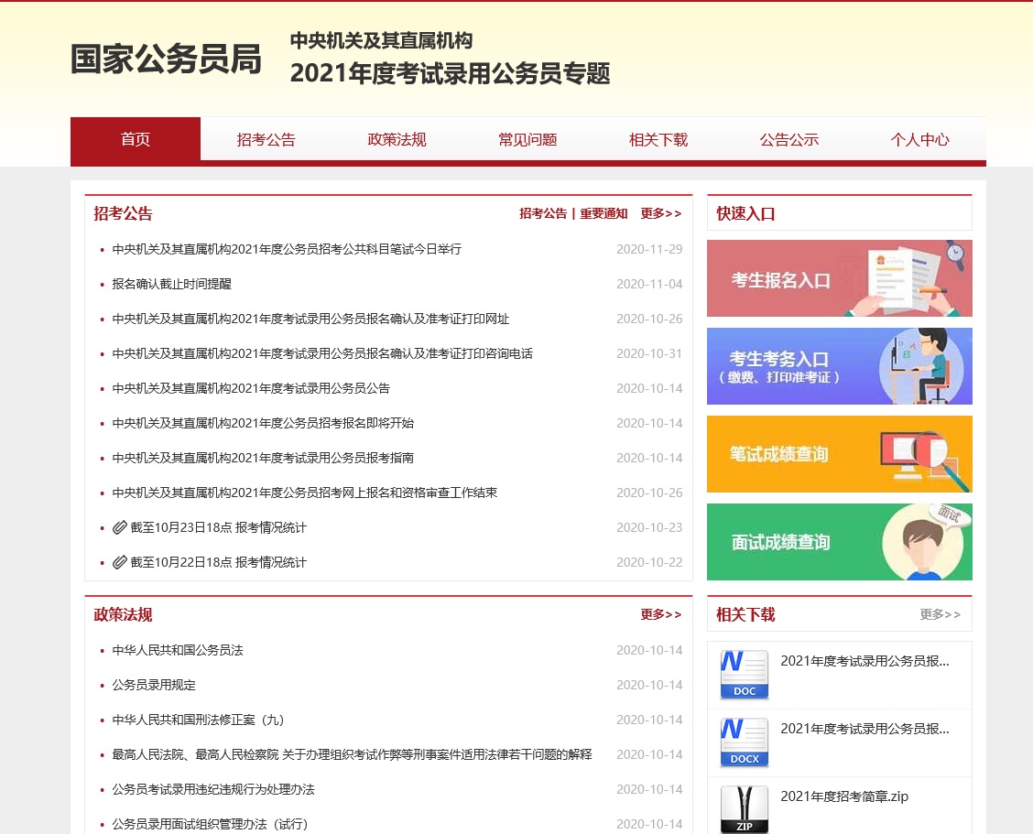Open the 公告公示 menu item
This screenshot has width=1033, height=834.
(x=789, y=139)
